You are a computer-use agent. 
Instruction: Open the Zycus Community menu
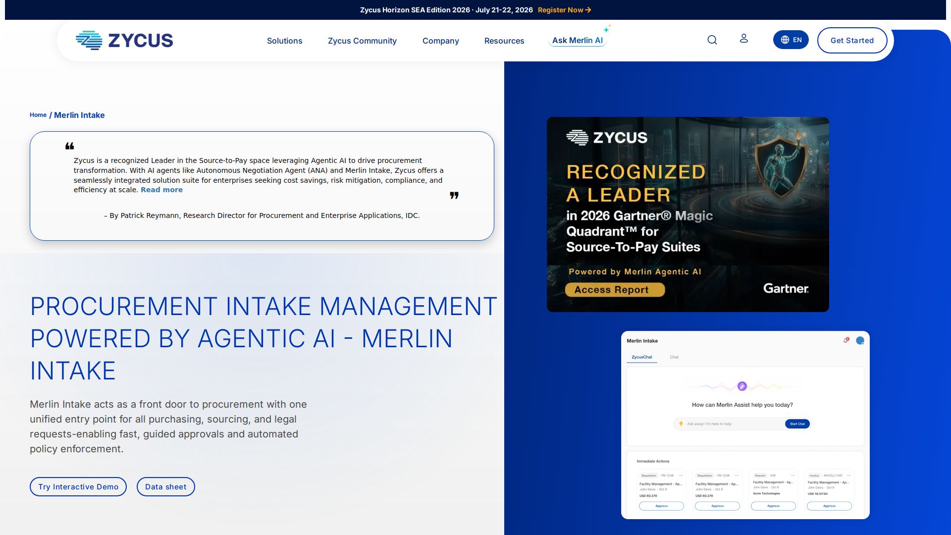pos(362,41)
